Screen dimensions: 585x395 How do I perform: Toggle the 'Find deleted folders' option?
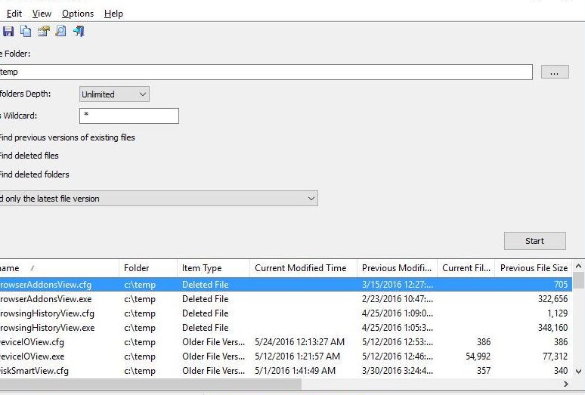click(34, 174)
